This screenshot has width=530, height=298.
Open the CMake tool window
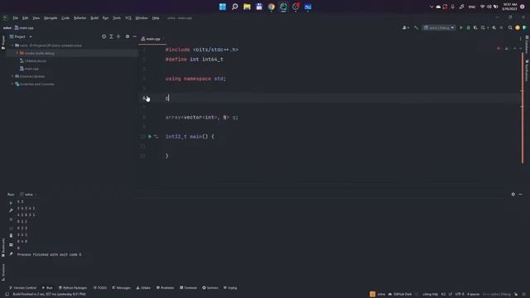coord(143,288)
